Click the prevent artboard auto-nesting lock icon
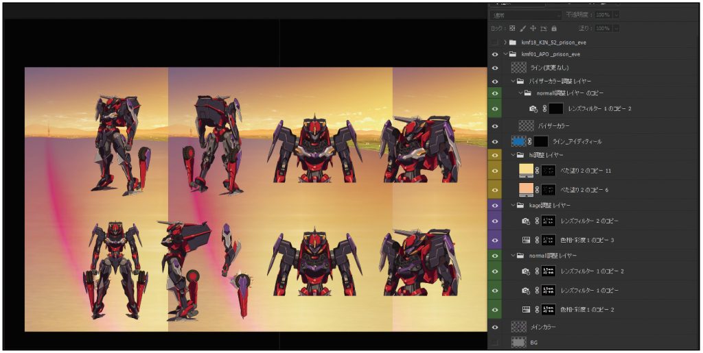Viewport: 703px width, 353px height. 544,28
